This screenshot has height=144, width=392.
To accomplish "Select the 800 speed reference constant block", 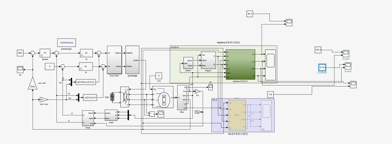I will [20, 53].
